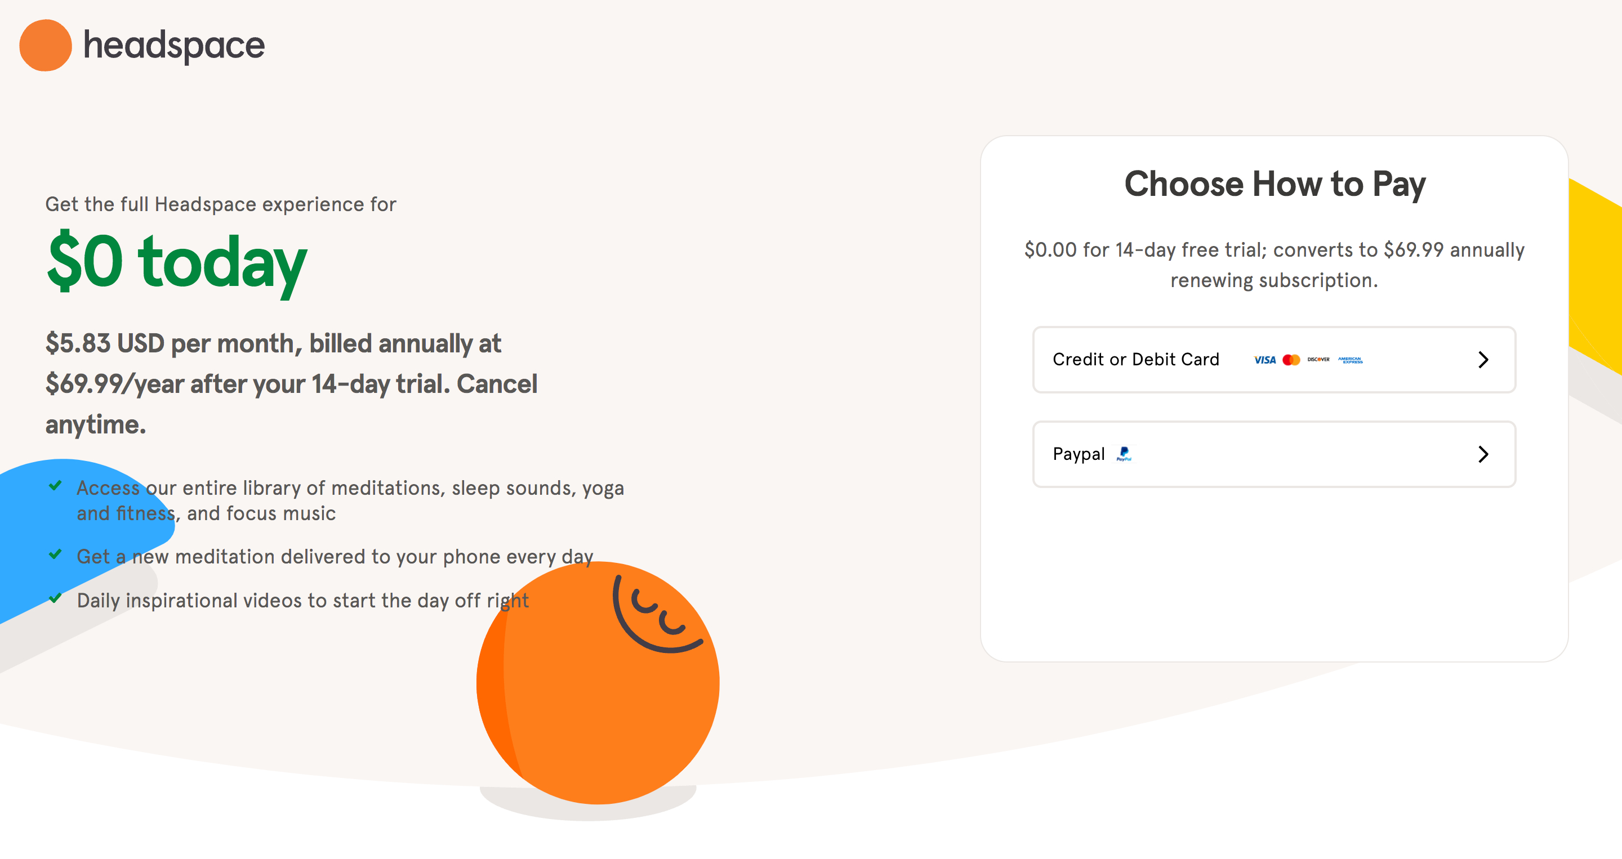This screenshot has width=1622, height=859.
Task: Click the smiling orange Headspace character
Action: pos(598,683)
